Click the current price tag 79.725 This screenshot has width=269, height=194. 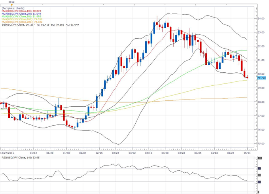pos(261,78)
